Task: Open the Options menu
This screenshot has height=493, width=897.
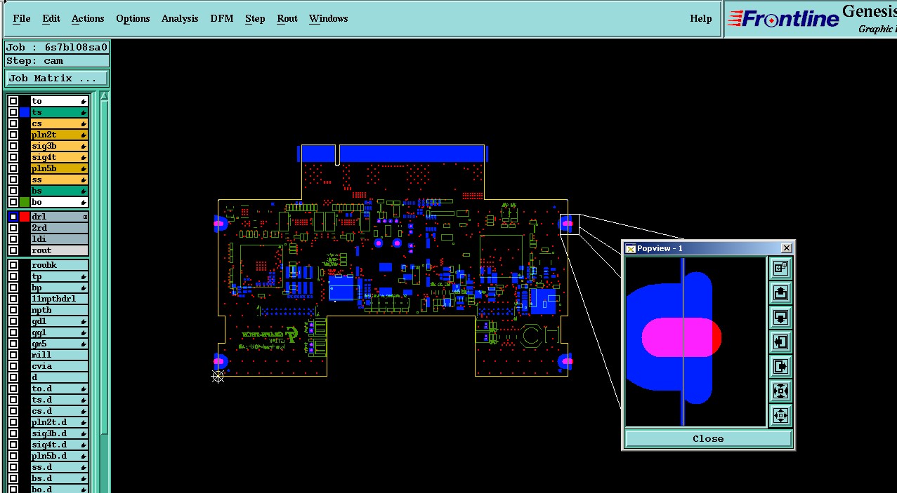Action: [133, 19]
